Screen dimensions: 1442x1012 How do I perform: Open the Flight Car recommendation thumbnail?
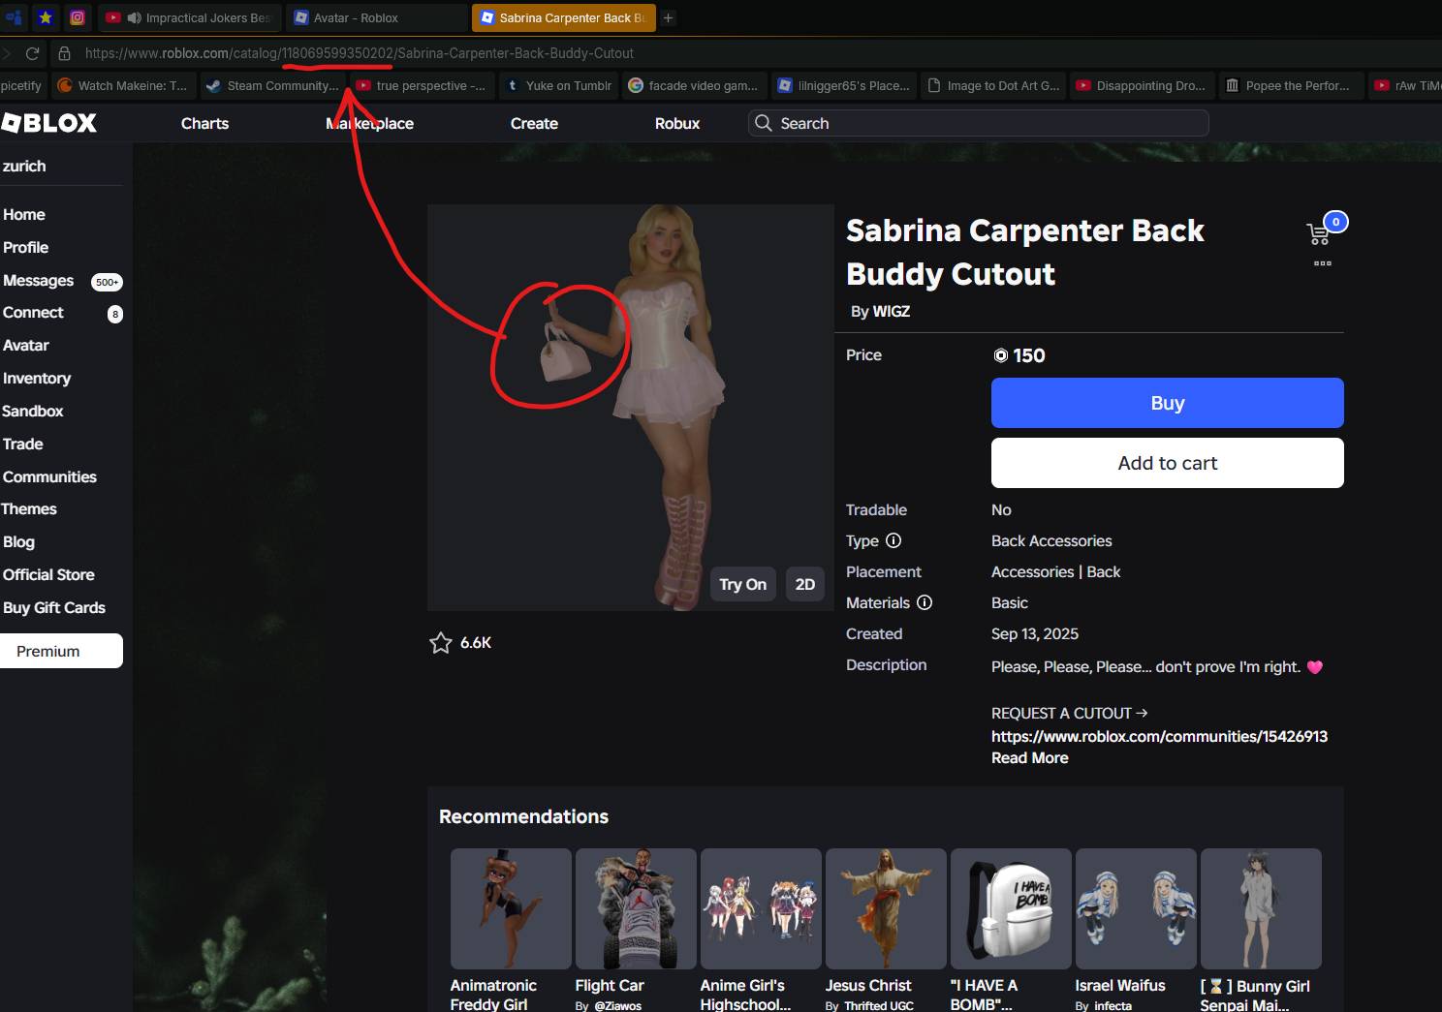click(x=636, y=908)
